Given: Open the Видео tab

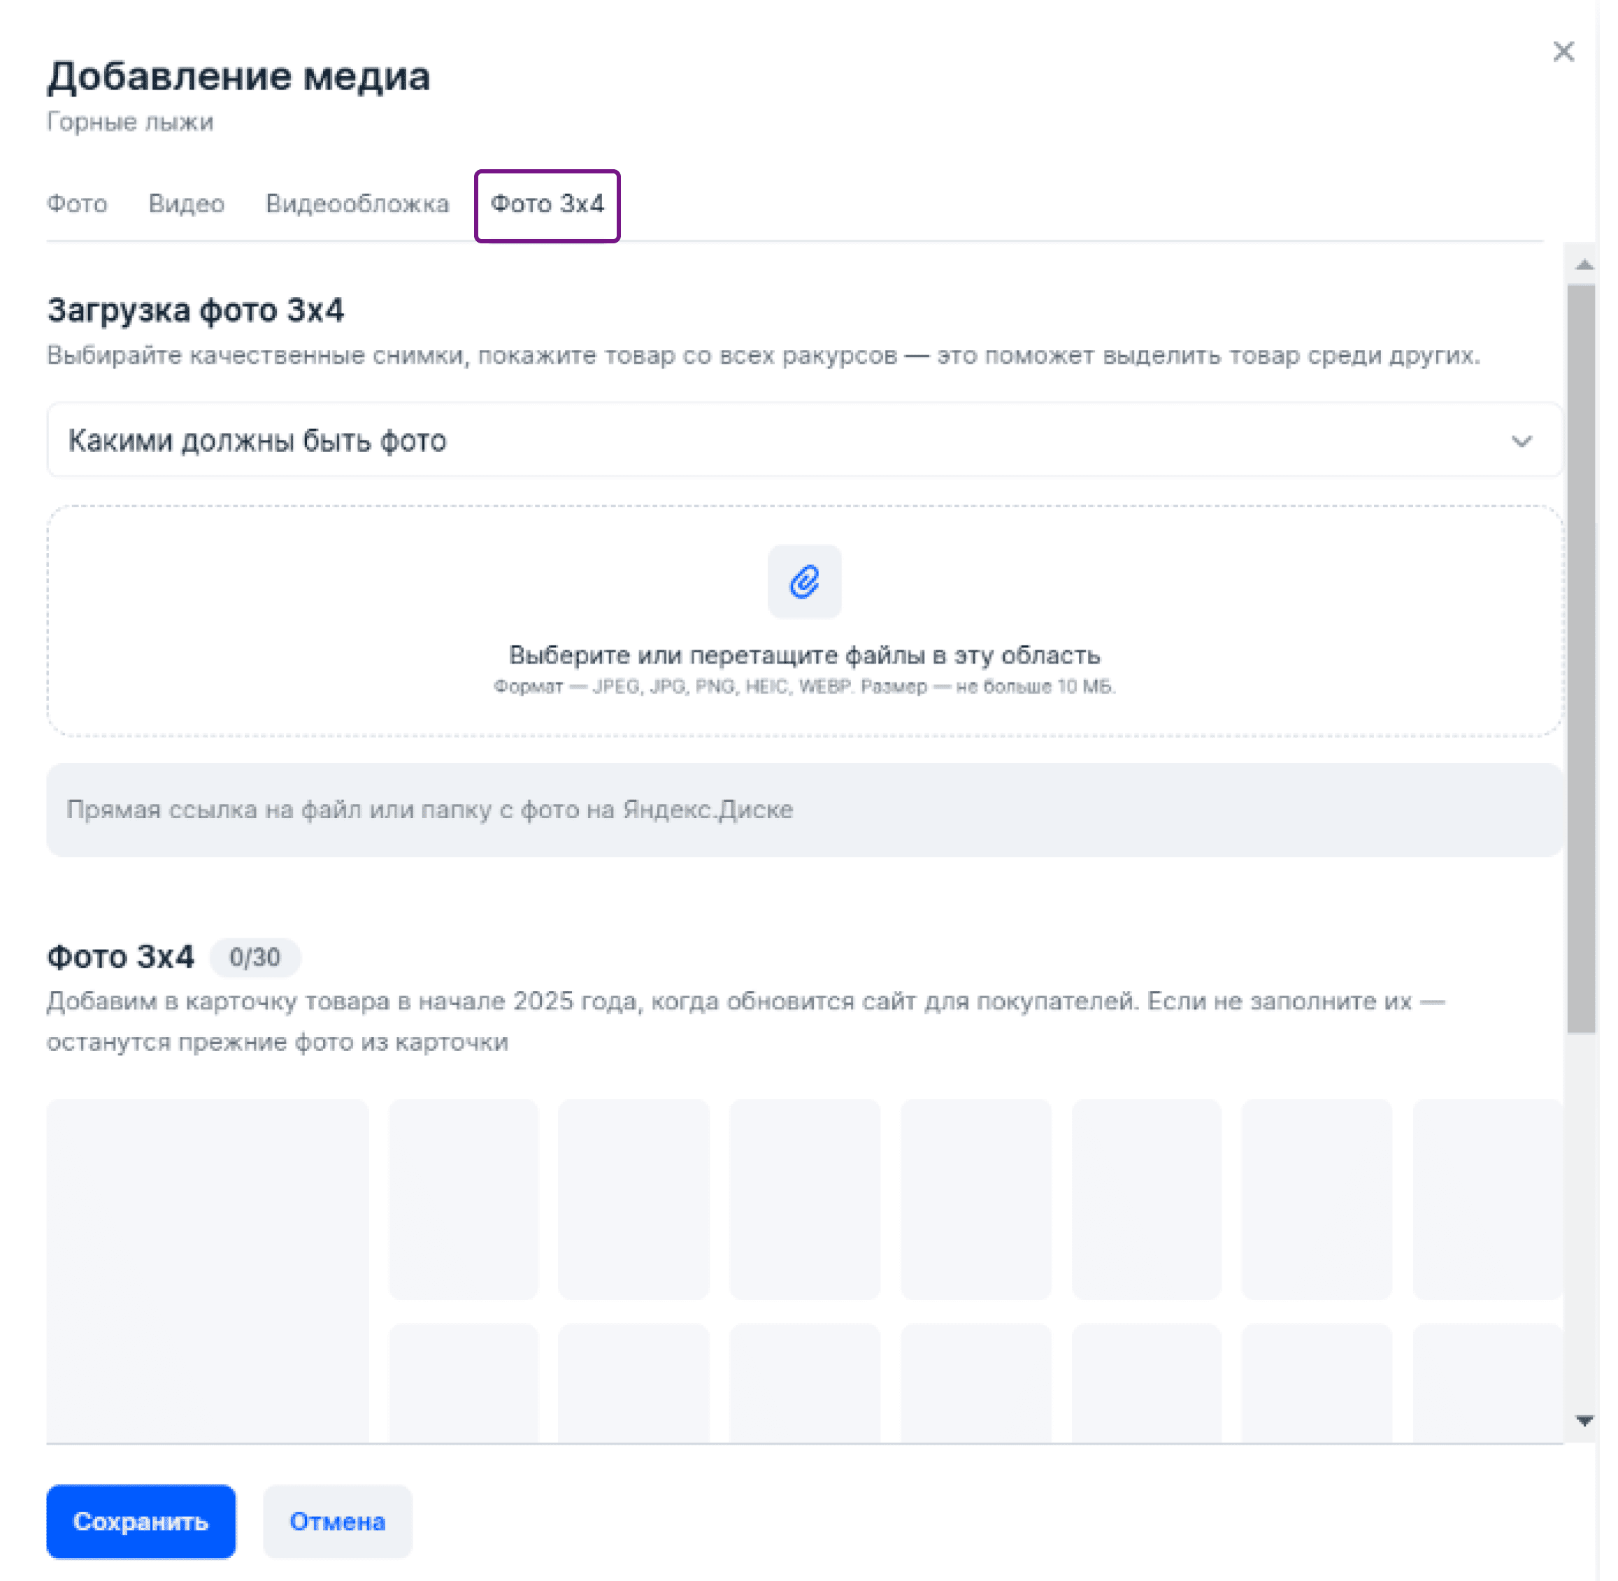Looking at the screenshot, I should click(186, 204).
